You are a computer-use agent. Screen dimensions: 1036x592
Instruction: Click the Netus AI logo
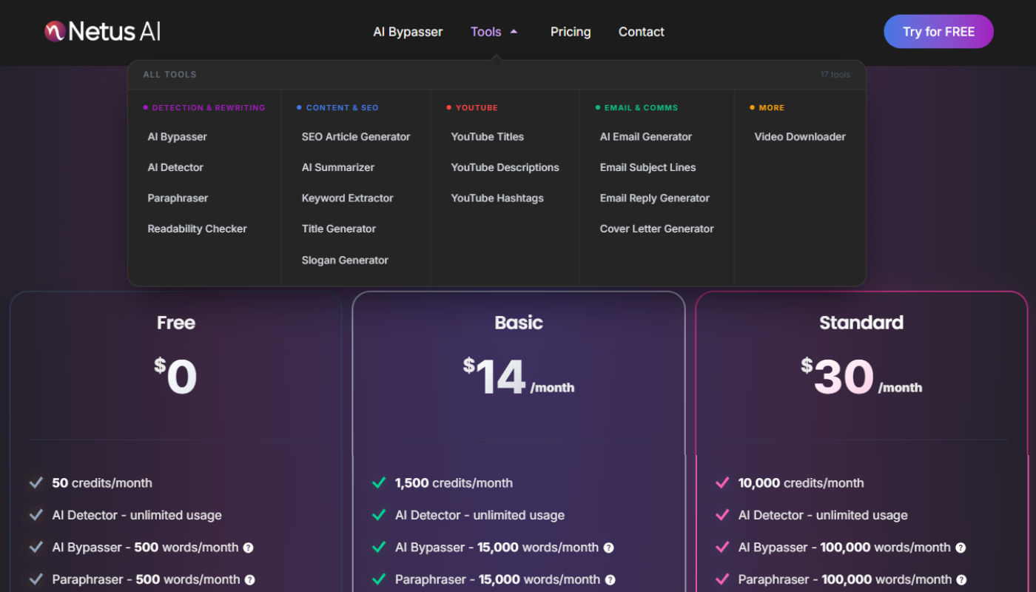(x=102, y=32)
